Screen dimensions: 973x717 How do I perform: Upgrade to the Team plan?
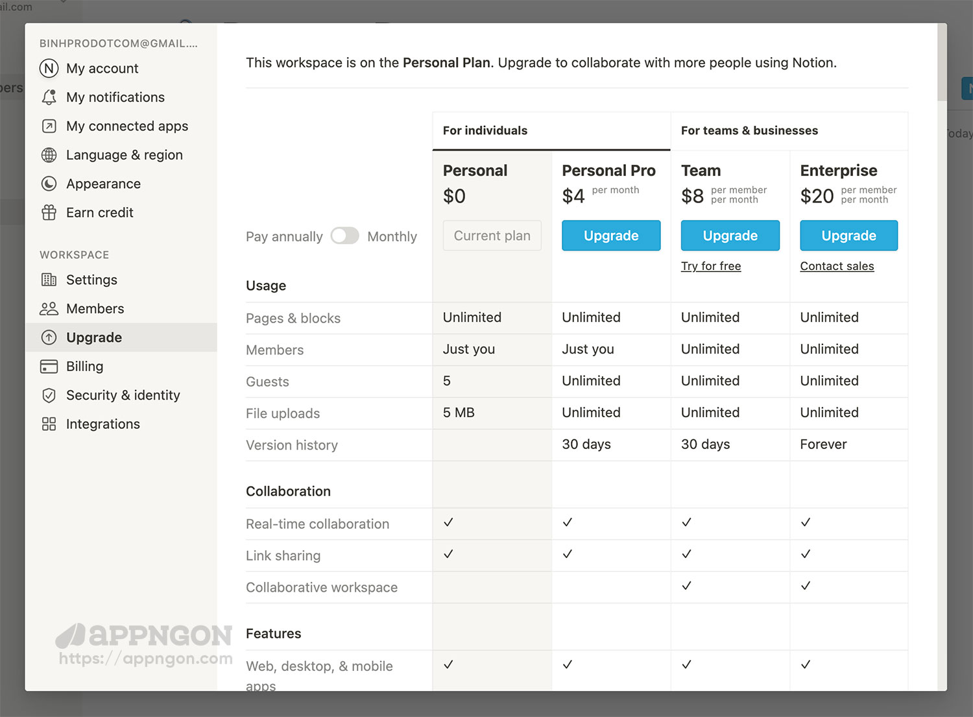pos(730,236)
